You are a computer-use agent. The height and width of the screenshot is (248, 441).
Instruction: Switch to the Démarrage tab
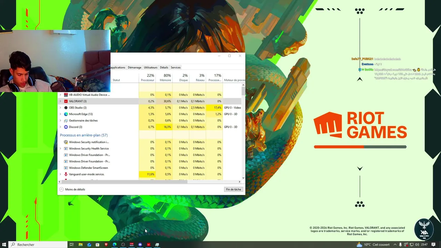click(x=134, y=68)
